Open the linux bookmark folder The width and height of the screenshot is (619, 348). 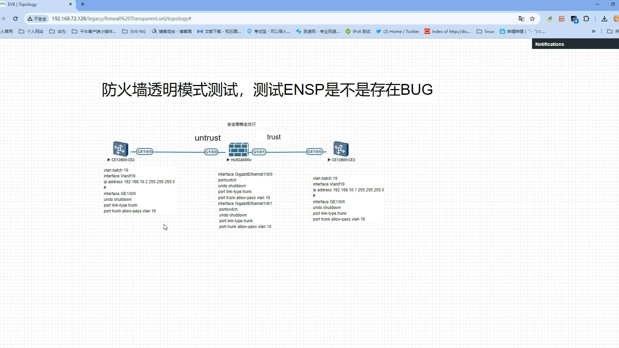click(x=485, y=31)
